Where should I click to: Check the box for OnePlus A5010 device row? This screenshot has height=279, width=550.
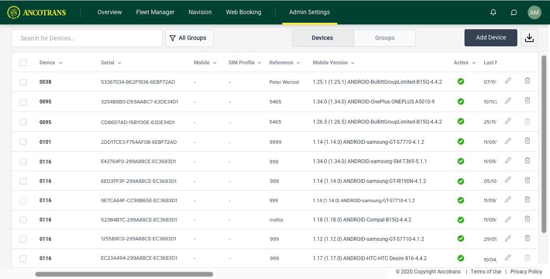point(23,102)
